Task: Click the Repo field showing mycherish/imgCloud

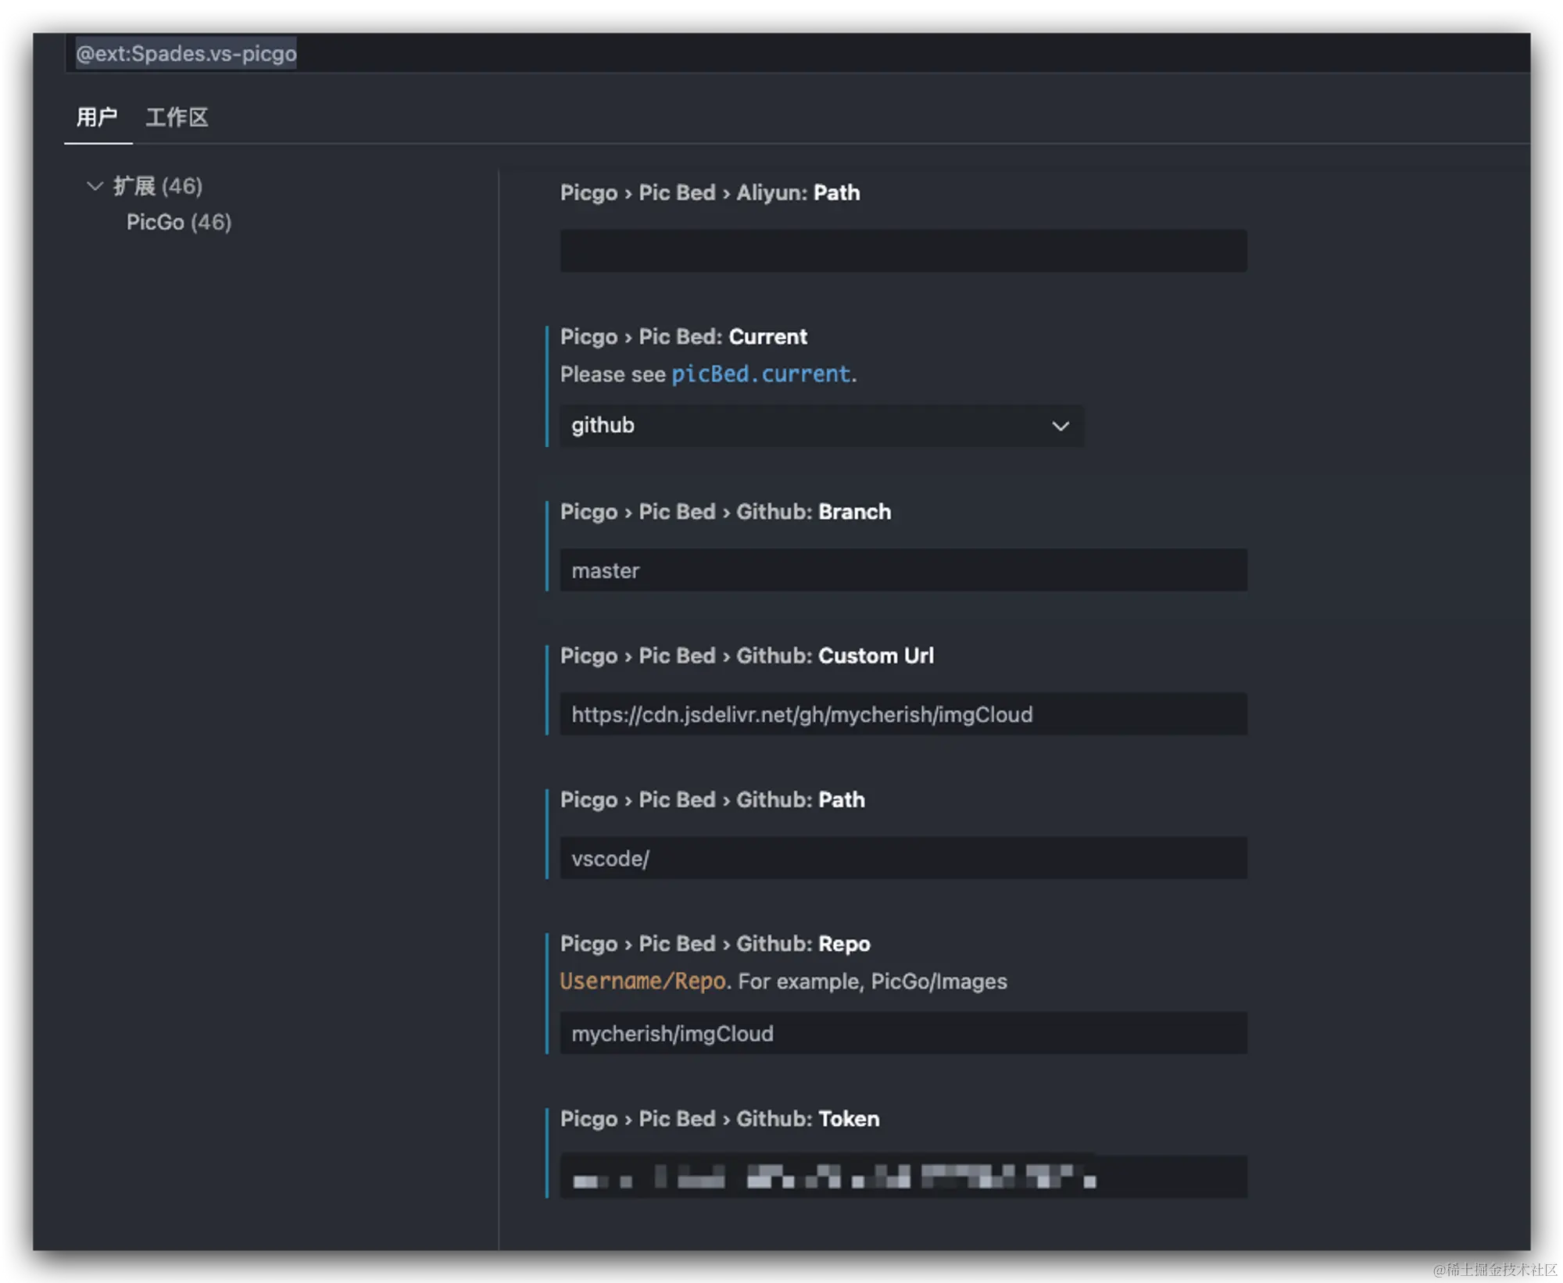Action: [x=903, y=1033]
